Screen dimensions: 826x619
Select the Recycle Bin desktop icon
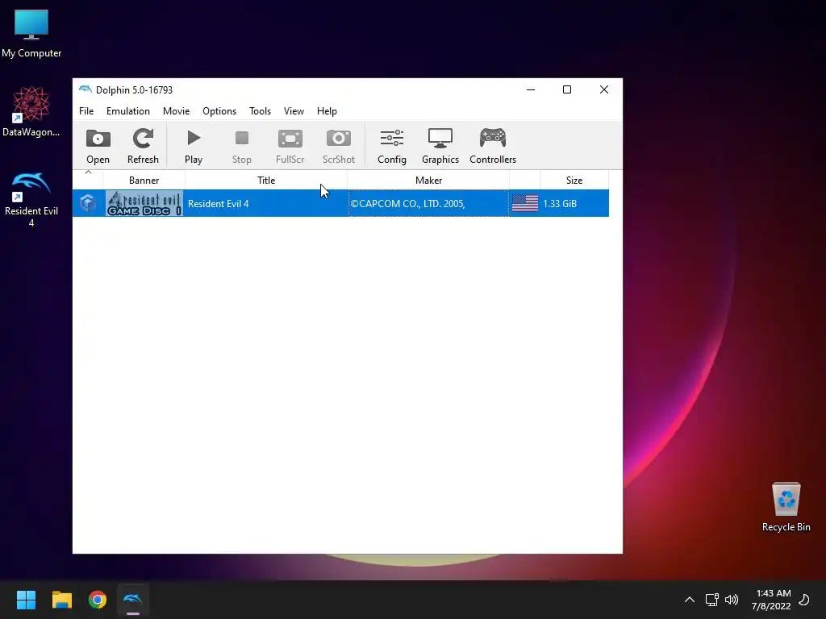(786, 508)
